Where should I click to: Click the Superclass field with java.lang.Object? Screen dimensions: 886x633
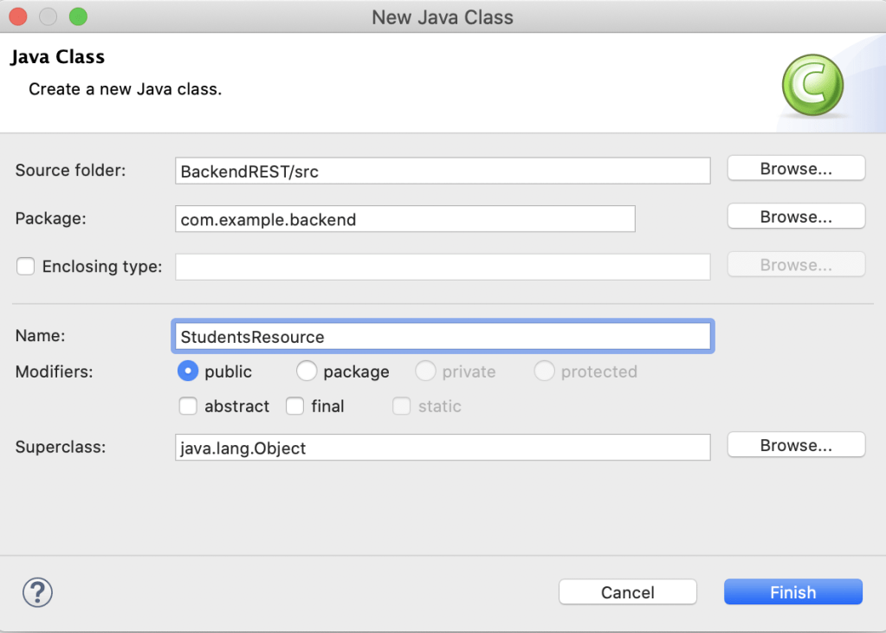(443, 448)
